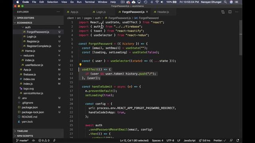Click the Prettier status indicator

tap(220, 140)
